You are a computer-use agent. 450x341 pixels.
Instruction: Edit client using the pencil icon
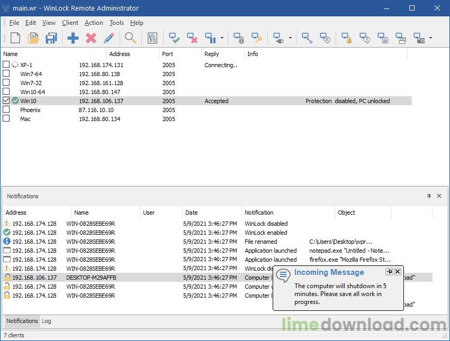pos(109,38)
